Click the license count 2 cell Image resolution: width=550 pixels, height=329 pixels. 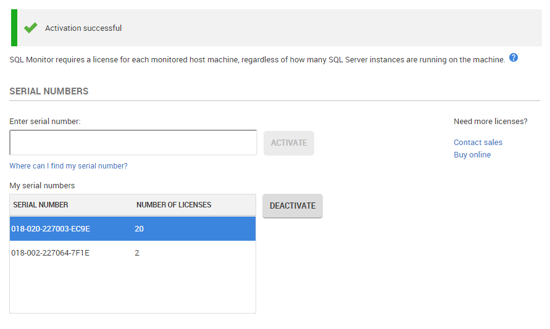tap(137, 252)
